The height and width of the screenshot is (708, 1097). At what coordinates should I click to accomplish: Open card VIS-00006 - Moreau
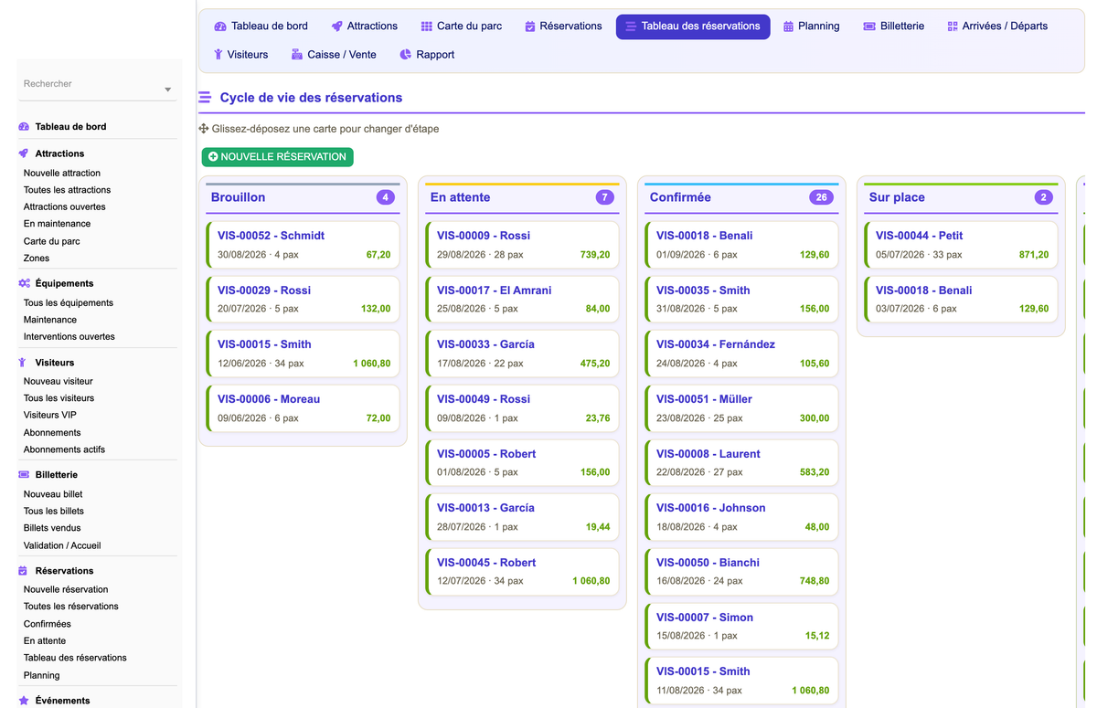click(304, 408)
